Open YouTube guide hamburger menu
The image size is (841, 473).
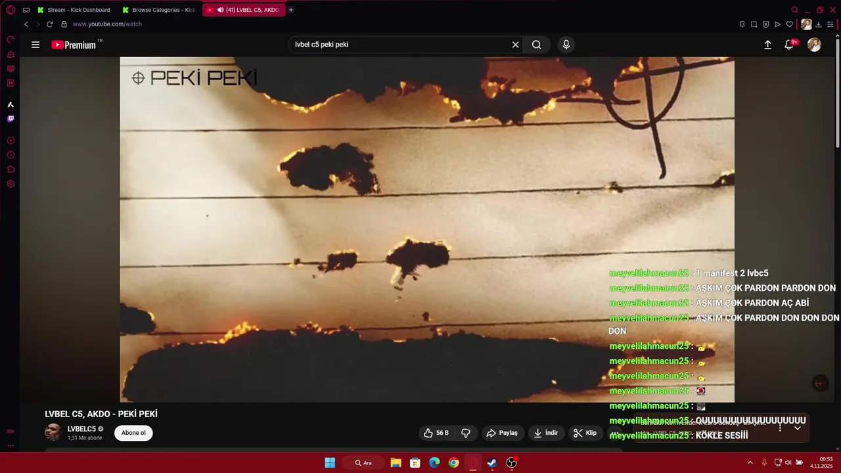[35, 45]
